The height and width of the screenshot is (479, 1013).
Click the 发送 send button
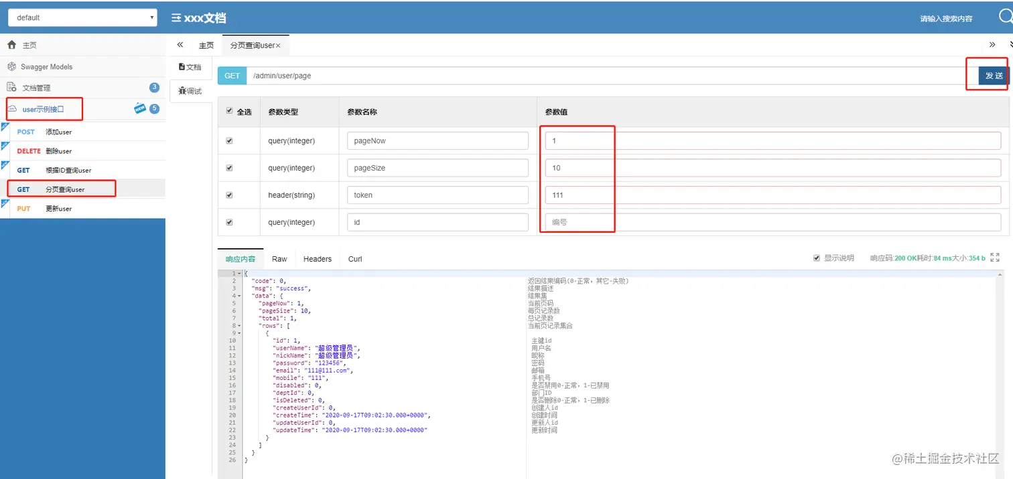994,76
